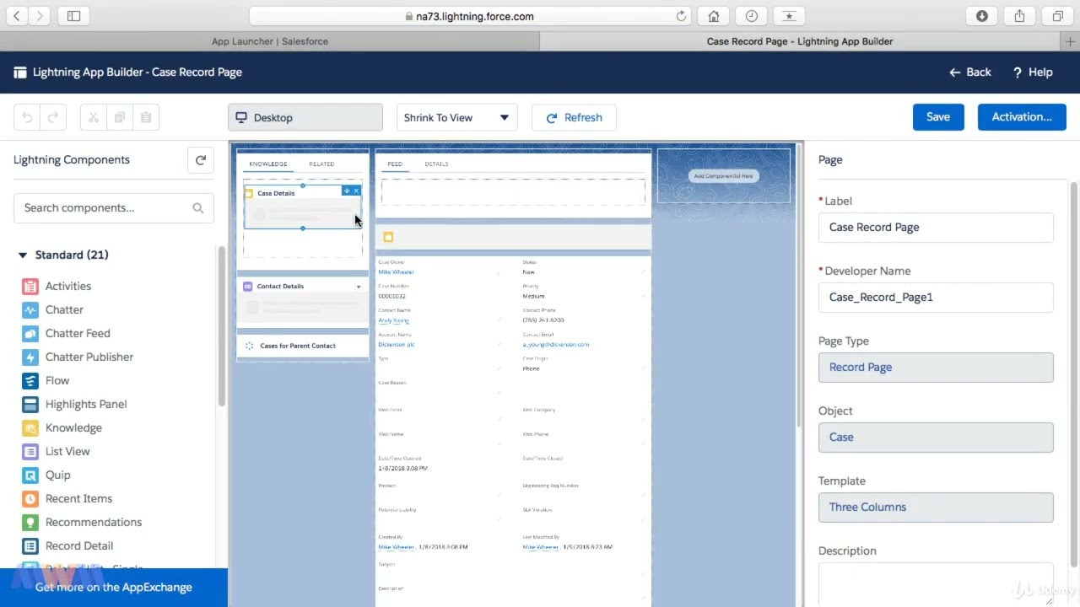Click the Description text area
The height and width of the screenshot is (607, 1080).
point(936,584)
